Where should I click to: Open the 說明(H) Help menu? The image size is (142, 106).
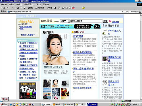[46, 5]
